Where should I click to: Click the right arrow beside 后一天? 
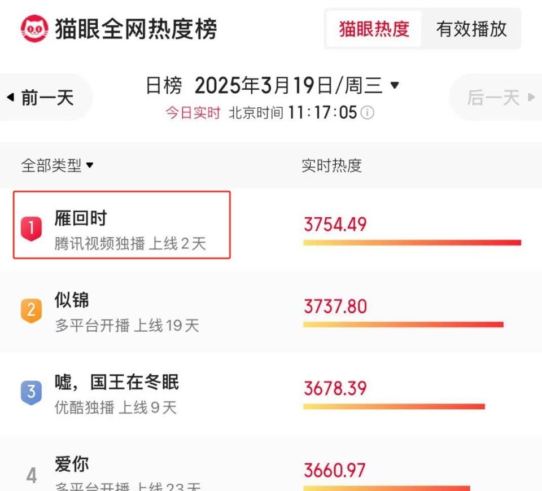tap(532, 97)
